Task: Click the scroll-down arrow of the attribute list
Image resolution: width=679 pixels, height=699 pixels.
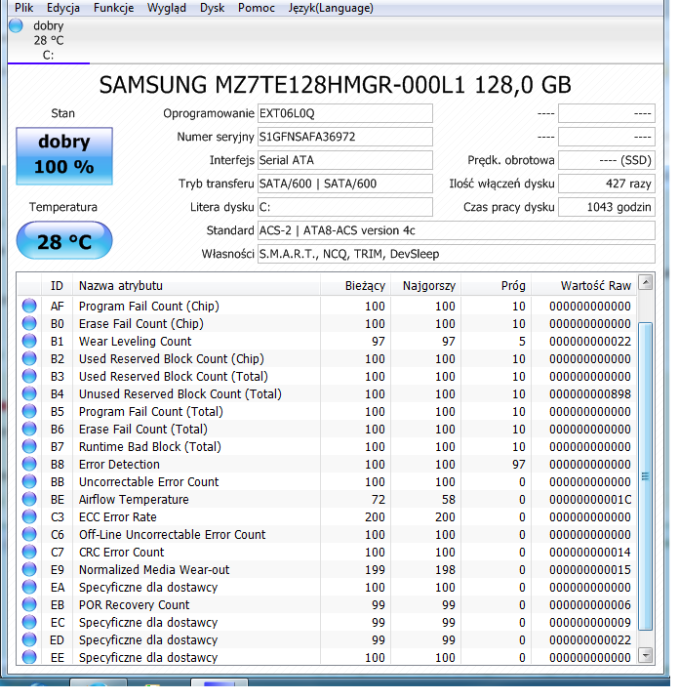Action: click(x=646, y=655)
